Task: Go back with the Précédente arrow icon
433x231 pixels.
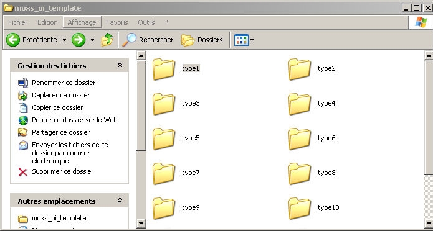Action: click(x=13, y=40)
